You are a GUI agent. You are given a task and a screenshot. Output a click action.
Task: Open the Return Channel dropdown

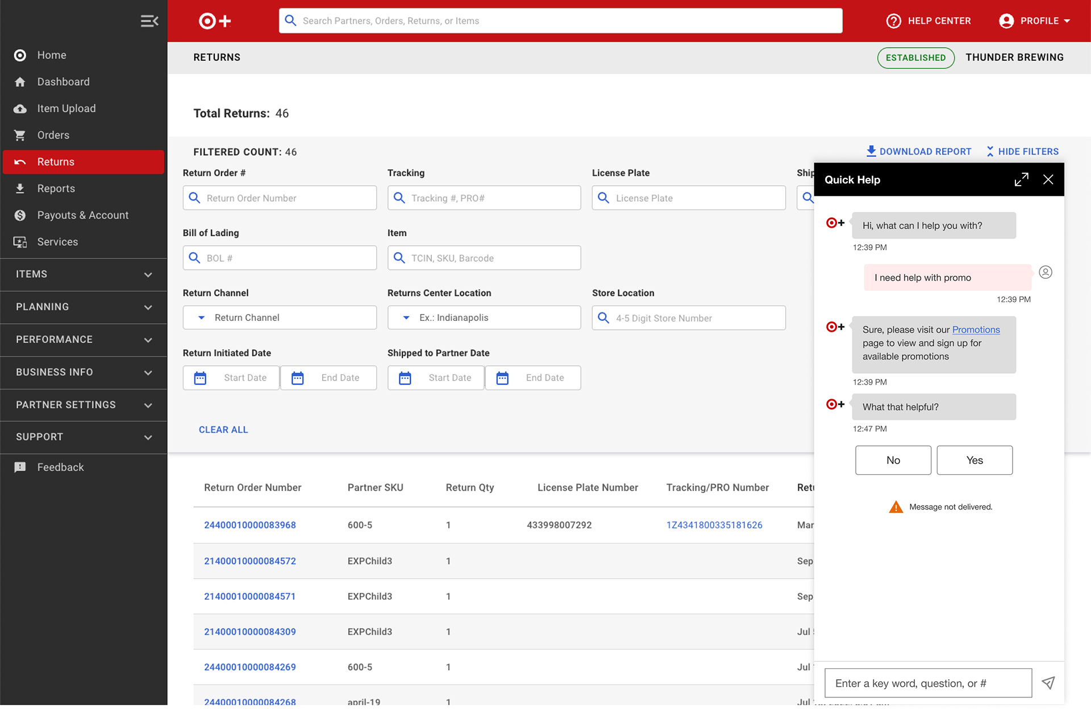point(280,317)
